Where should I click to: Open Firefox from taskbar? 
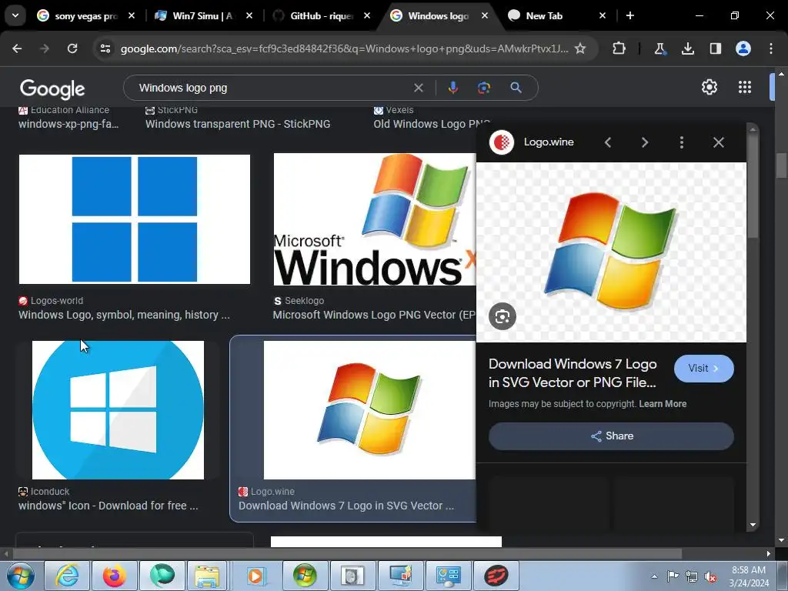point(114,576)
